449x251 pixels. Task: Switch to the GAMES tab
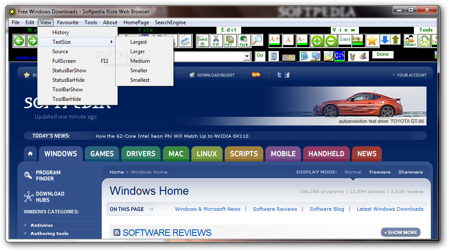102,154
